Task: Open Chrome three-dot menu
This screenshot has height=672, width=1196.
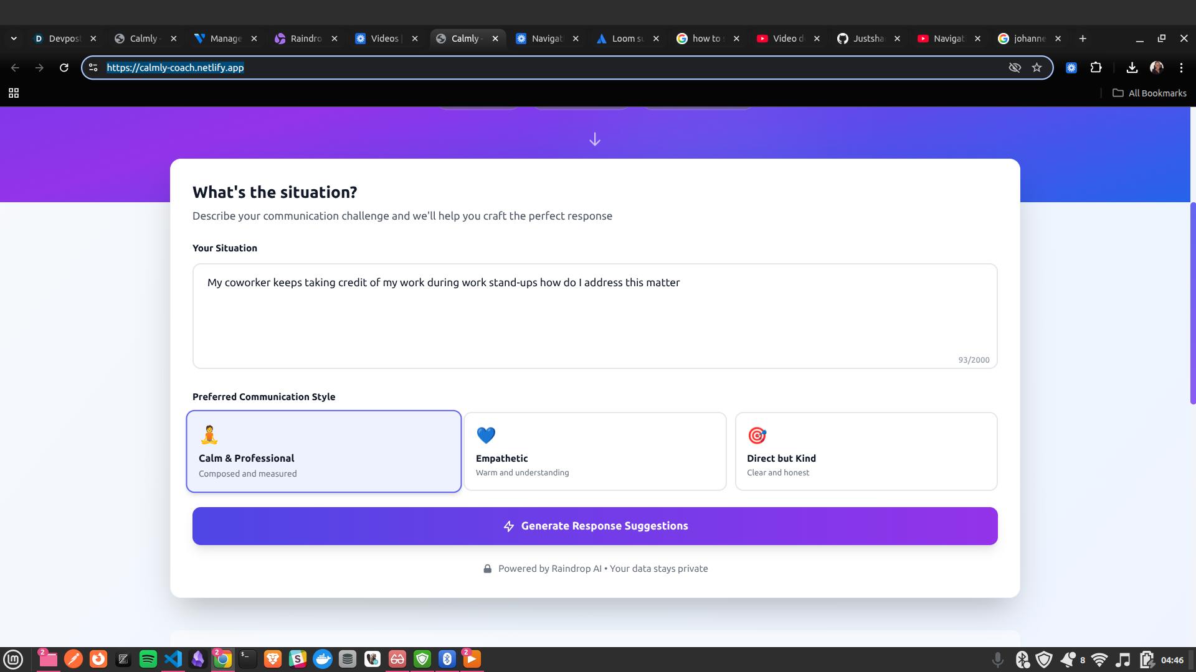Action: [1181, 68]
